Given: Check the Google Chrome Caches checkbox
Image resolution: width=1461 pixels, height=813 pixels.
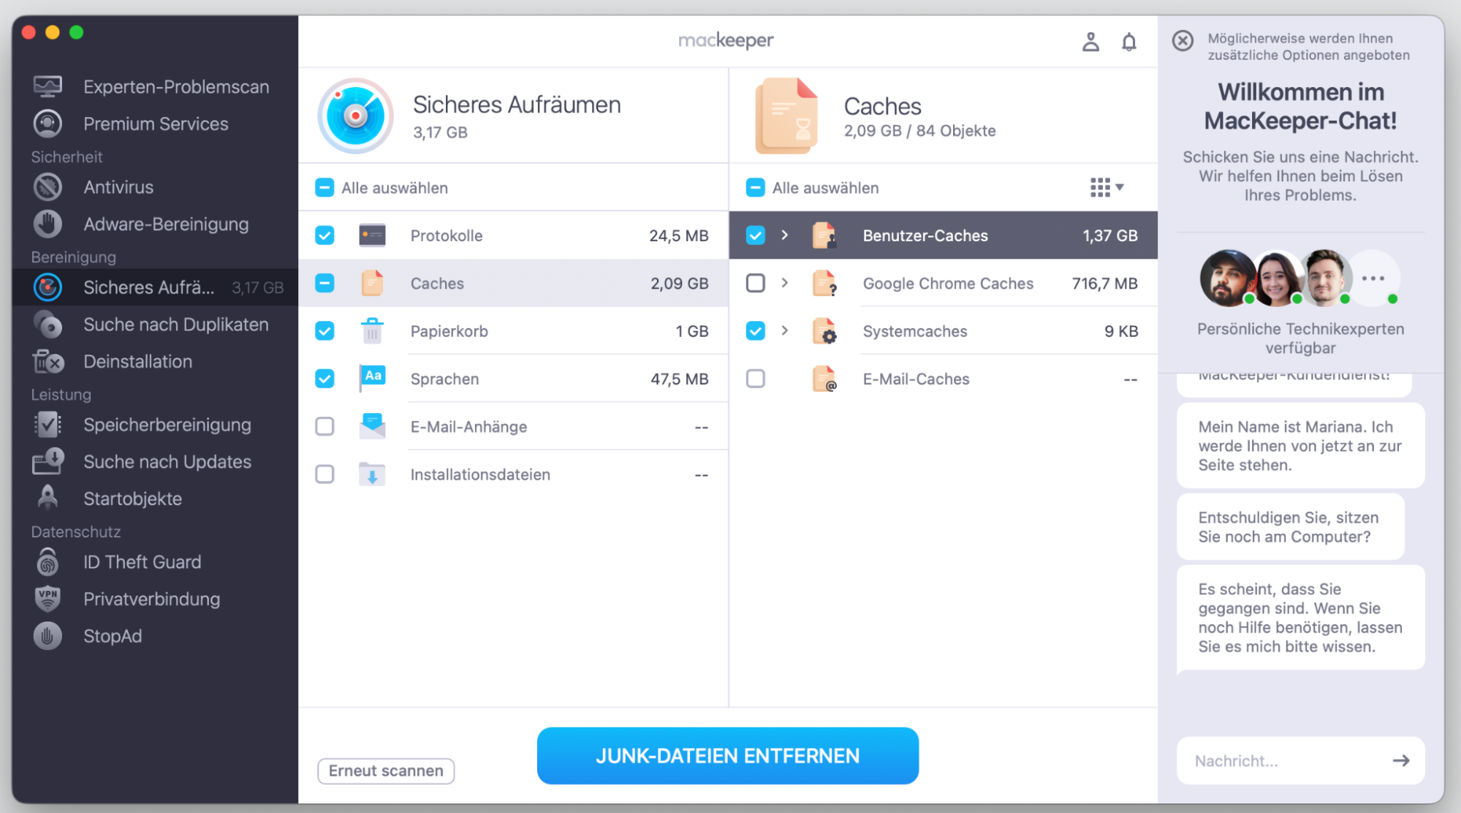Looking at the screenshot, I should (x=755, y=283).
